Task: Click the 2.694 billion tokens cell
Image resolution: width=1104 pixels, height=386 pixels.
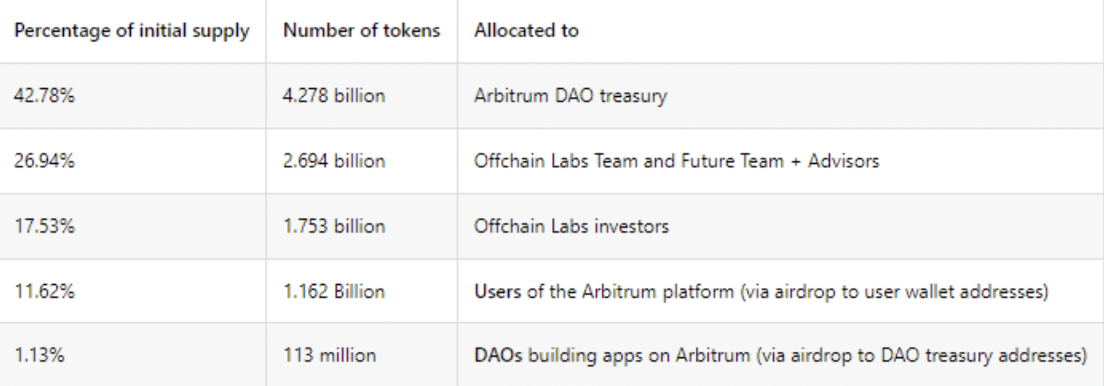Action: tap(362, 161)
